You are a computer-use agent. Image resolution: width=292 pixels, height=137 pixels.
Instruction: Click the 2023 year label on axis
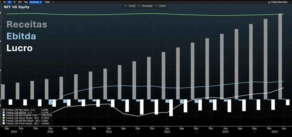[225, 132]
